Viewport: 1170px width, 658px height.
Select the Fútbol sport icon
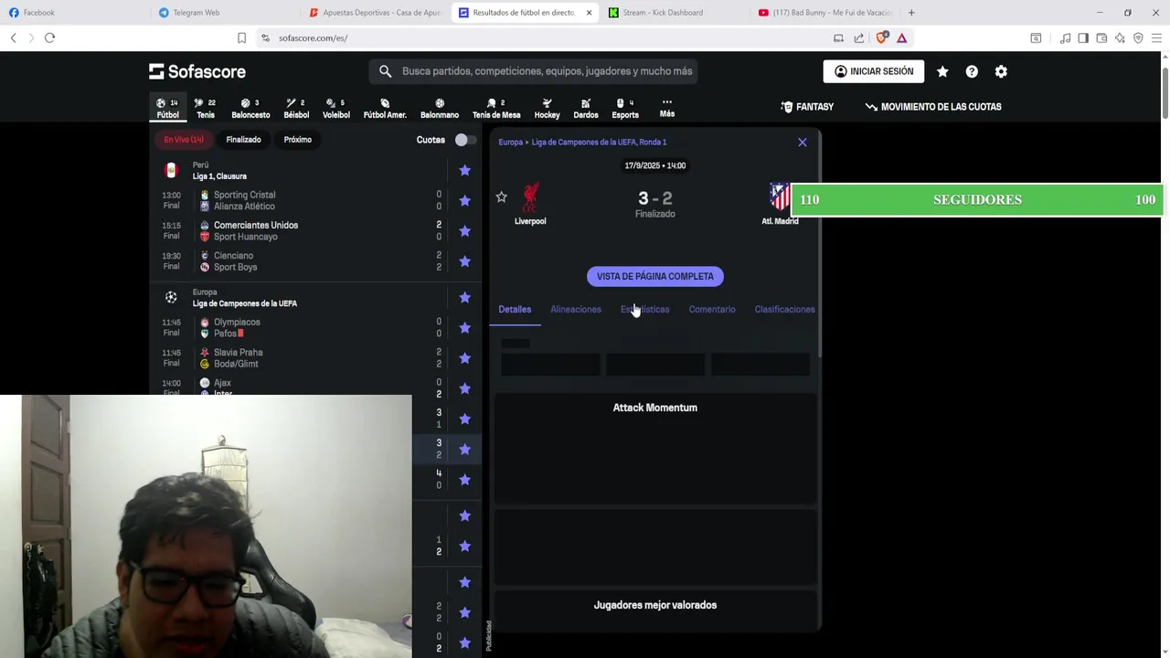click(x=167, y=108)
